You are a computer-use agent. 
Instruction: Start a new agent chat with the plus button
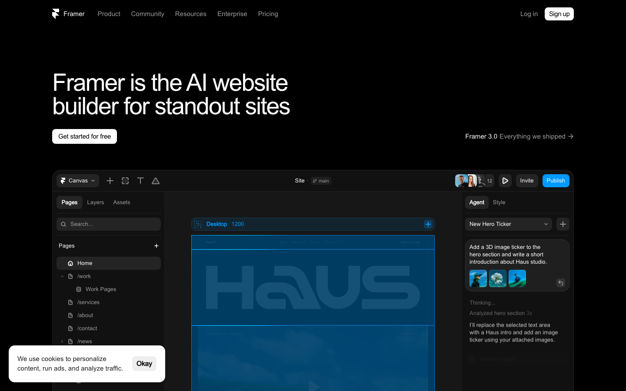(563, 224)
